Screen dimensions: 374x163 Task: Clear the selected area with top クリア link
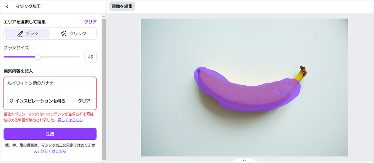pyautogui.click(x=90, y=22)
